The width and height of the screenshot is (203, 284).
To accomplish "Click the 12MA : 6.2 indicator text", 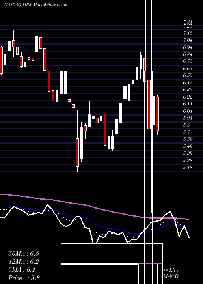I will point(24,262).
